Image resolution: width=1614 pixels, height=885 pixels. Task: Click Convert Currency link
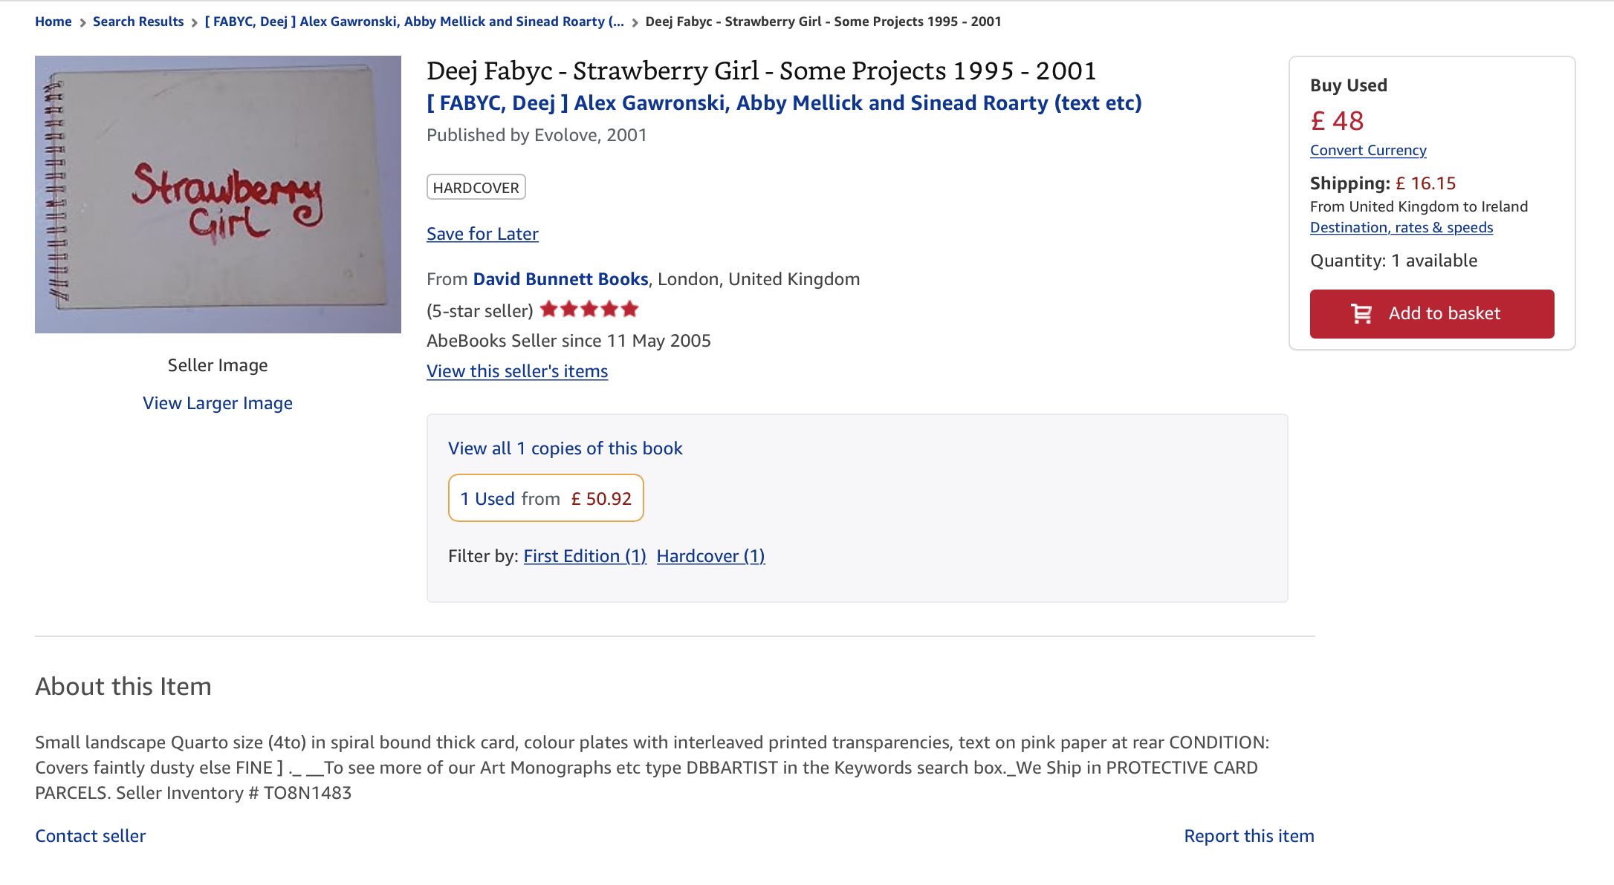pyautogui.click(x=1368, y=150)
